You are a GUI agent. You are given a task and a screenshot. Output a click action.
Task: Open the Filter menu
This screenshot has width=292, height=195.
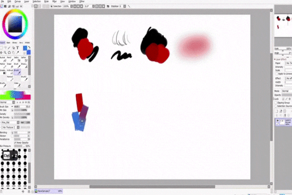click(x=54, y=1)
